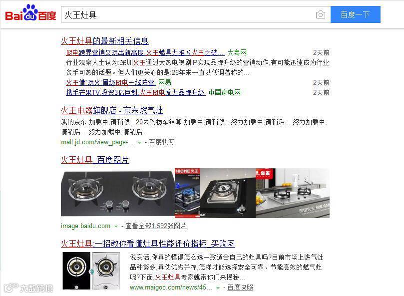This screenshot has height=296, width=404.
Task: Click the kitchen countertop stove image
Action: pyautogui.click(x=293, y=193)
